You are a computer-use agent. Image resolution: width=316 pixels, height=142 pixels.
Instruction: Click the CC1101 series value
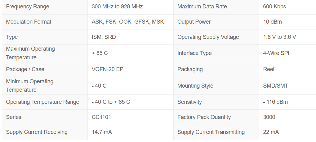[101, 117]
